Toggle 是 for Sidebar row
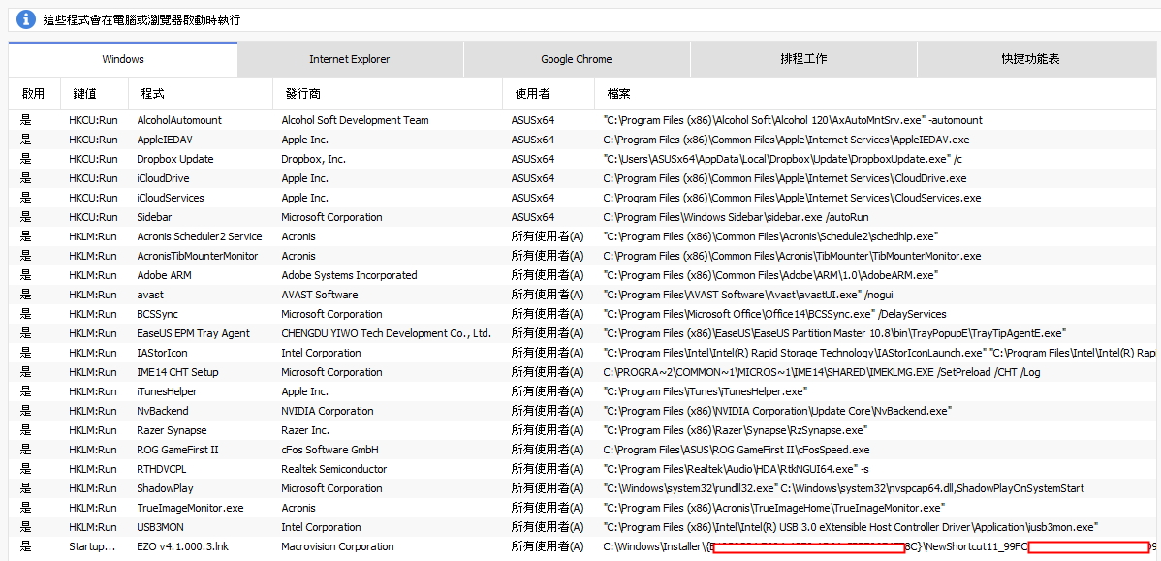Image resolution: width=1161 pixels, height=561 pixels. 26,217
